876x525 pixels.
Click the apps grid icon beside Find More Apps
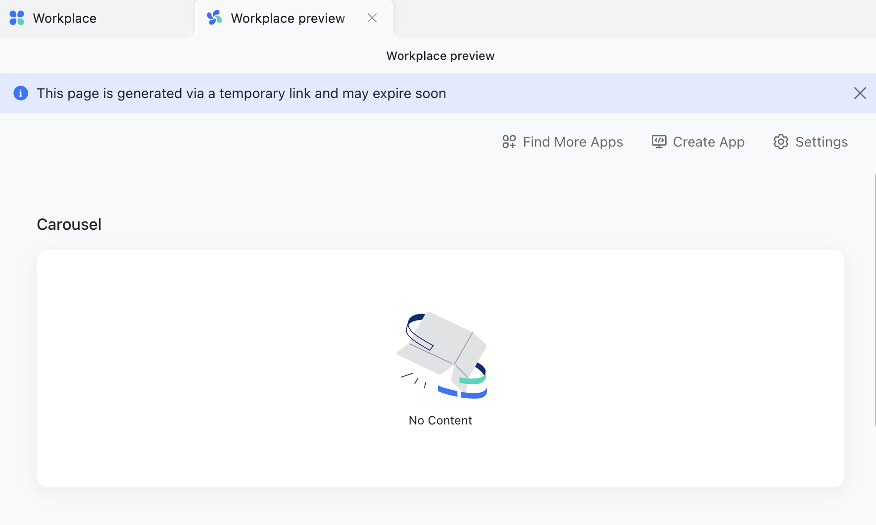pos(509,142)
